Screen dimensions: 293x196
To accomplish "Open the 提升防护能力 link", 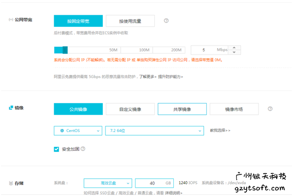I will 171,77.
